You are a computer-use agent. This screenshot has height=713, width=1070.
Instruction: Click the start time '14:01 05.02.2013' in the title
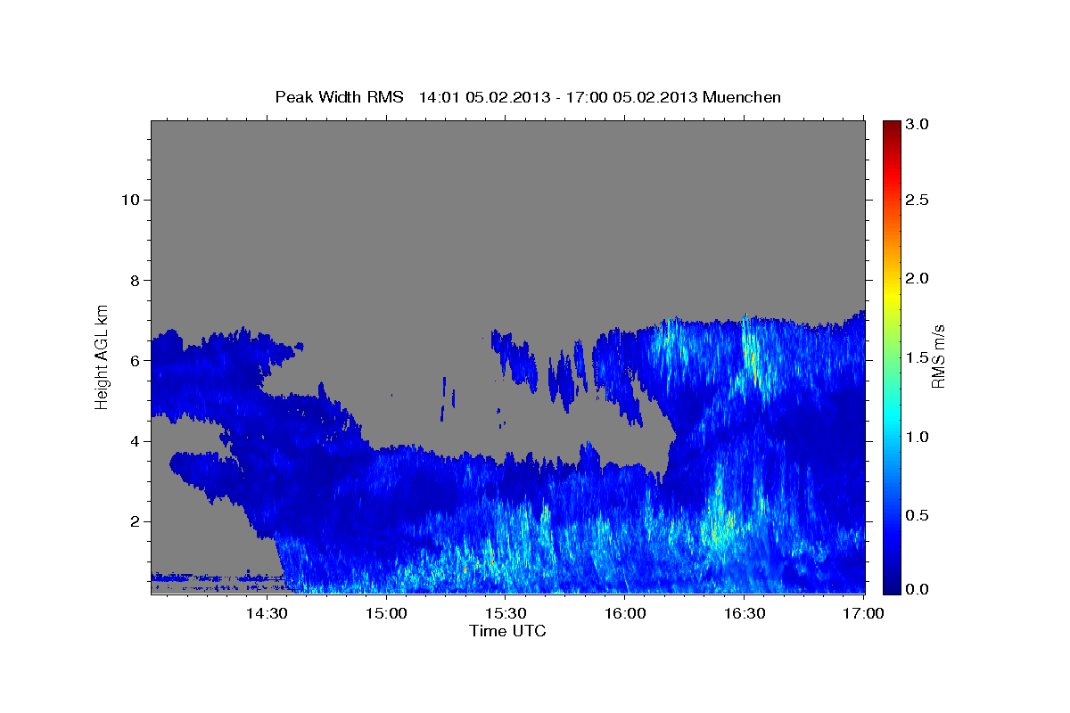coord(483,97)
